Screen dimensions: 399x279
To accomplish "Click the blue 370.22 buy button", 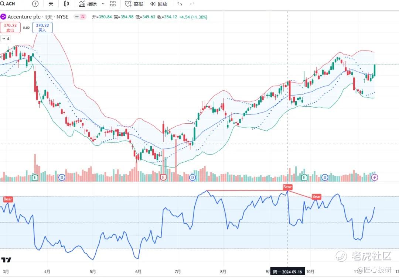I will pyautogui.click(x=42, y=27).
